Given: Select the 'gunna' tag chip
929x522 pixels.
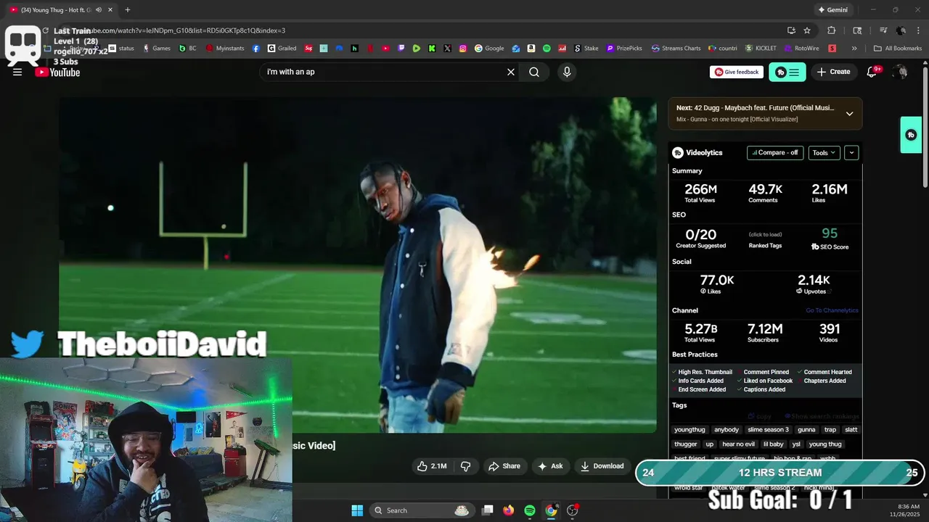Looking at the screenshot, I should click(806, 430).
